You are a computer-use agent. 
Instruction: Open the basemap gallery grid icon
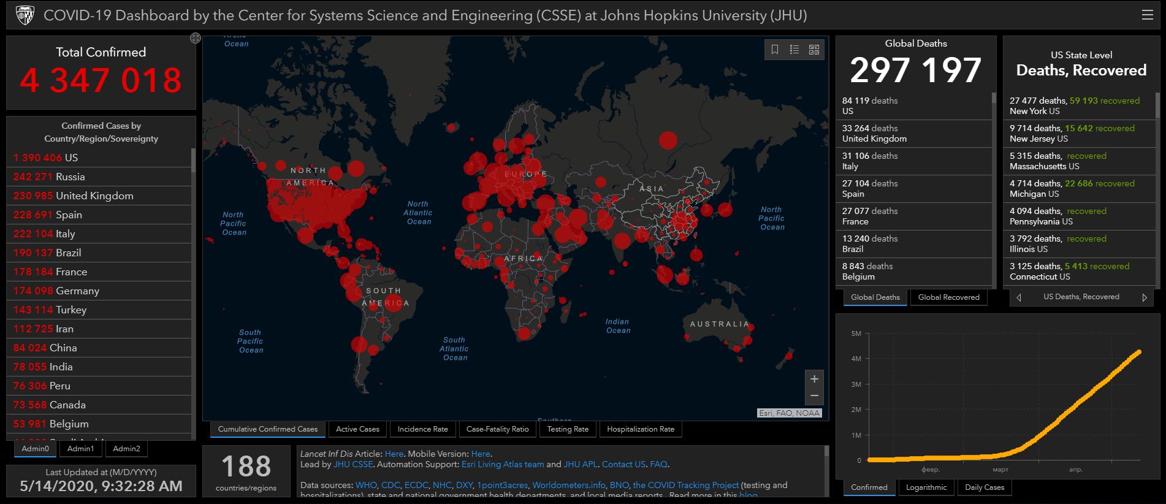point(814,50)
